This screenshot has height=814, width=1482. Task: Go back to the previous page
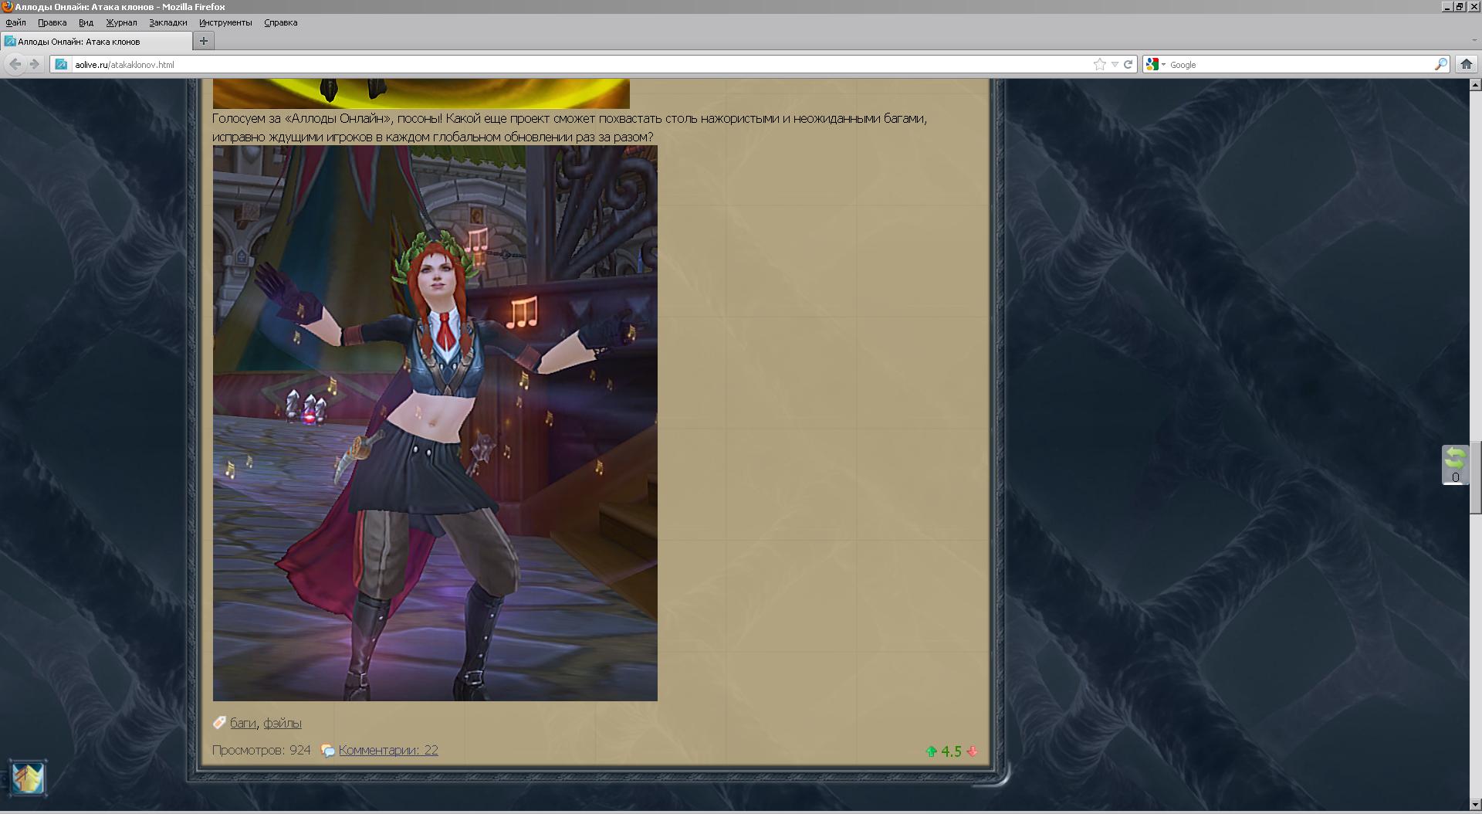coord(15,64)
